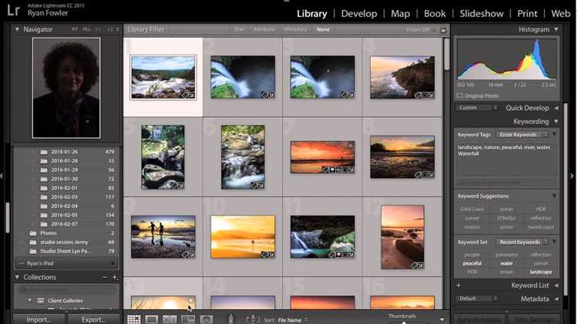The height and width of the screenshot is (324, 578).
Task: Open Enter Keywords dropdown
Action: [x=522, y=135]
